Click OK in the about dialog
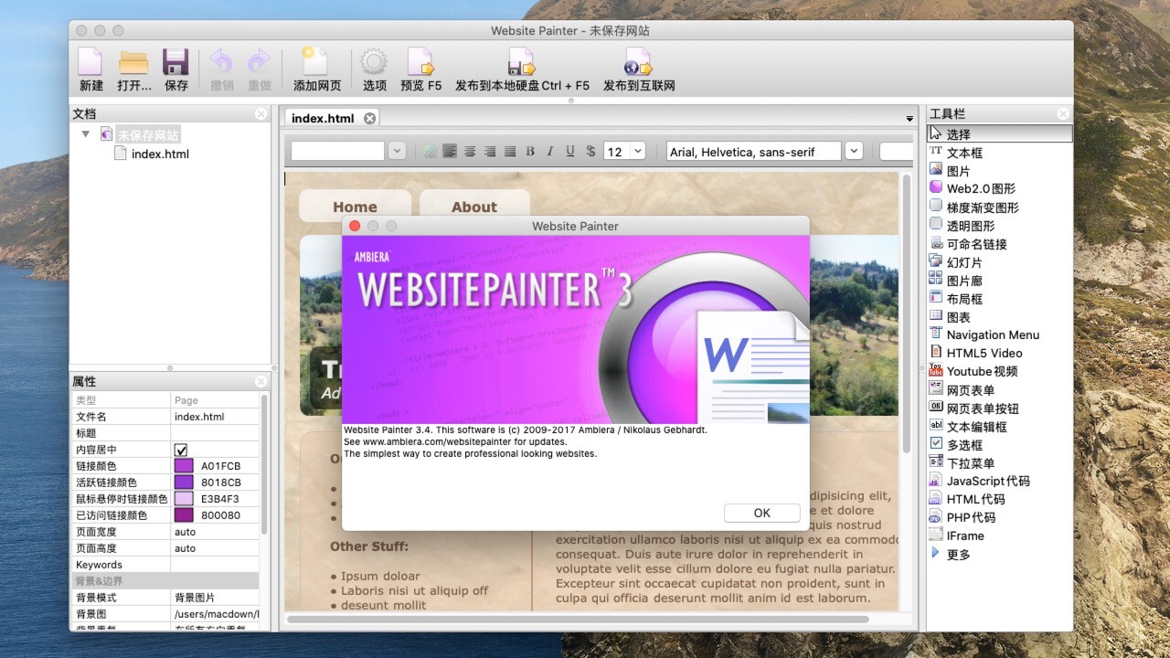Image resolution: width=1170 pixels, height=658 pixels. 761,513
